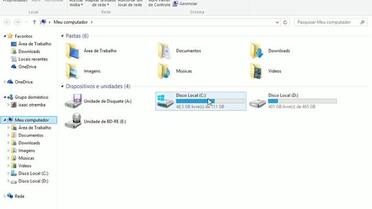Viewport: 372px width, 209px height.
Task: Open the Downloads folder in Pastas section
Action: coord(270,51)
